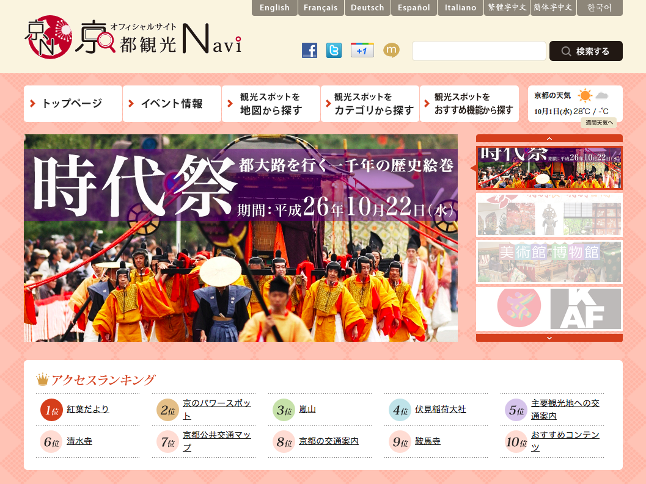Switch language to Italiano

tap(460, 7)
